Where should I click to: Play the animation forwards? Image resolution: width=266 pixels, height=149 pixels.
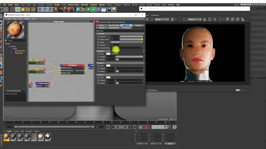pyautogui.click(x=121, y=127)
